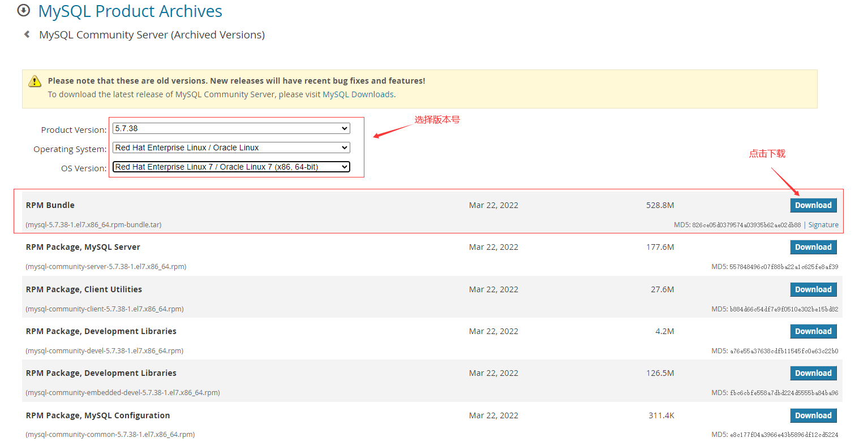Screen dimensions: 855x442
Task: Click the MySQL Community Server (Archived Versions) title
Action: pos(152,35)
